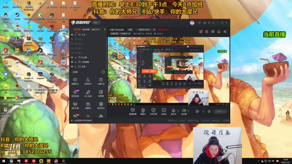This screenshot has height=164, width=292.
Task: Select the 当前直播 layer row
Action: pyautogui.click(x=88, y=62)
